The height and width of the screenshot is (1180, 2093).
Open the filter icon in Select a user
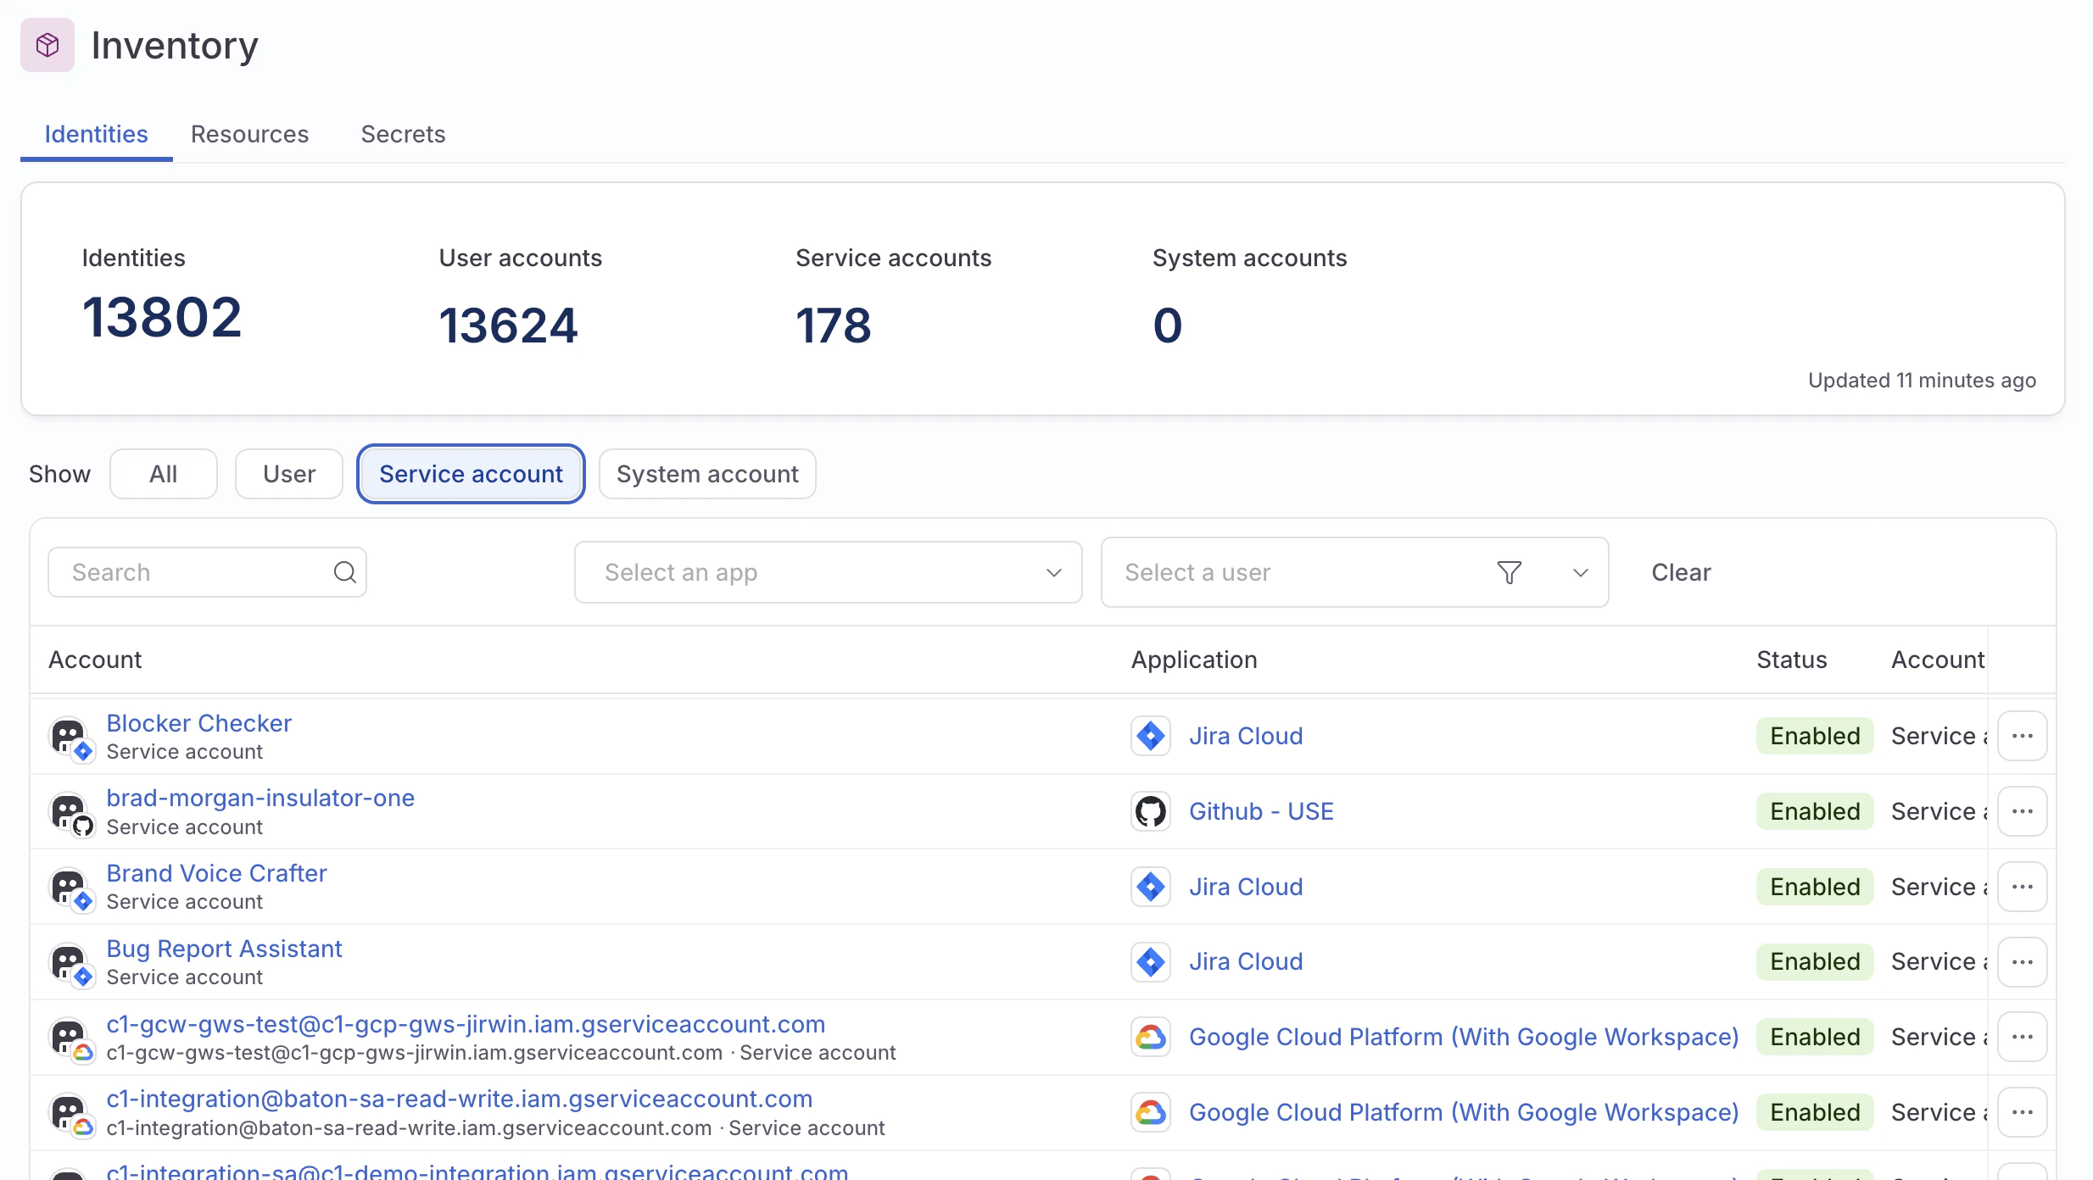[x=1510, y=572]
